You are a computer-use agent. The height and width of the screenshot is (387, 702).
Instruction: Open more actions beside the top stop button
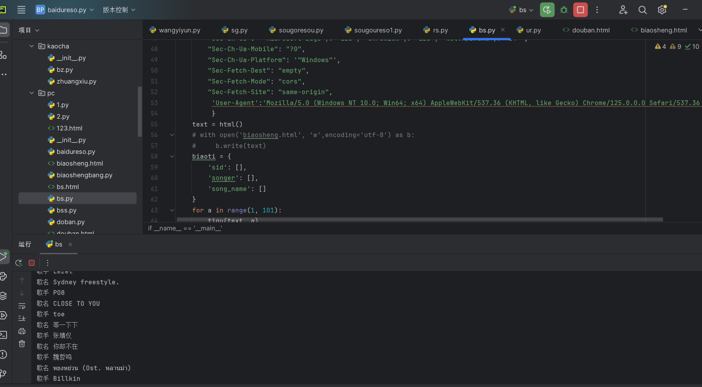[597, 10]
